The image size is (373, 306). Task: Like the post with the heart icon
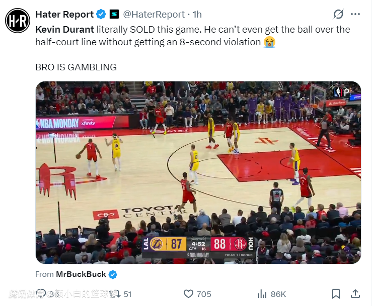[x=188, y=294]
